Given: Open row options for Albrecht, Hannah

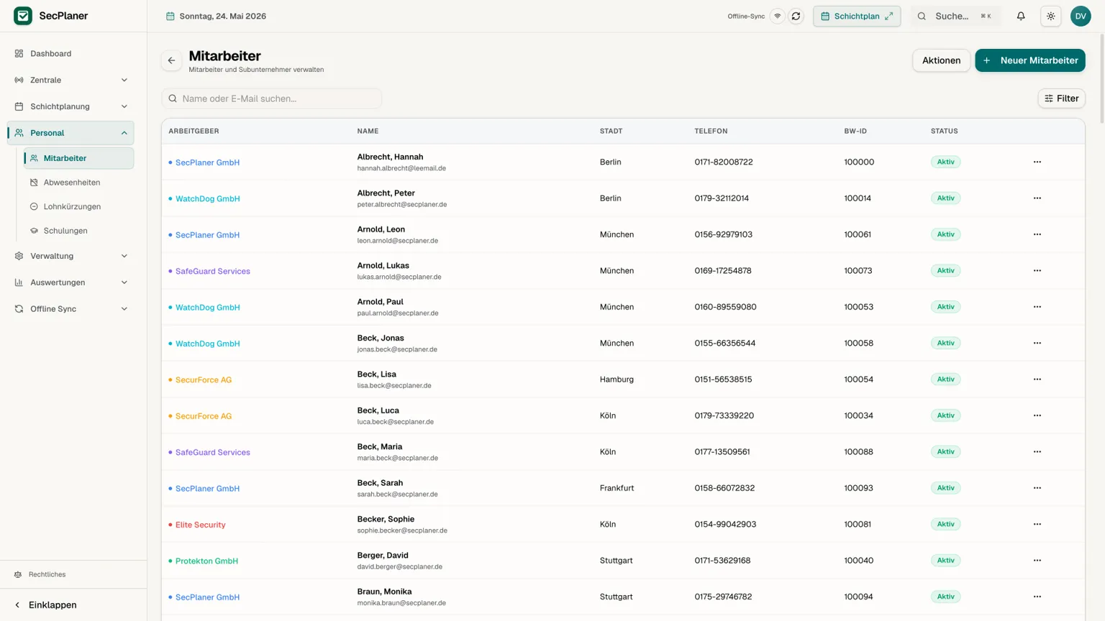Looking at the screenshot, I should [1037, 162].
